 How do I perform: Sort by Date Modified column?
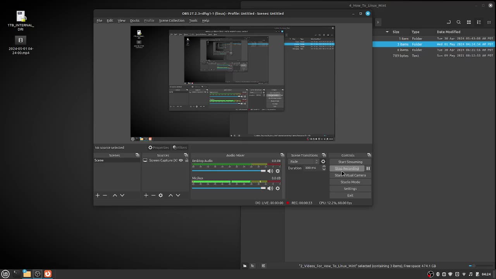tap(448, 32)
